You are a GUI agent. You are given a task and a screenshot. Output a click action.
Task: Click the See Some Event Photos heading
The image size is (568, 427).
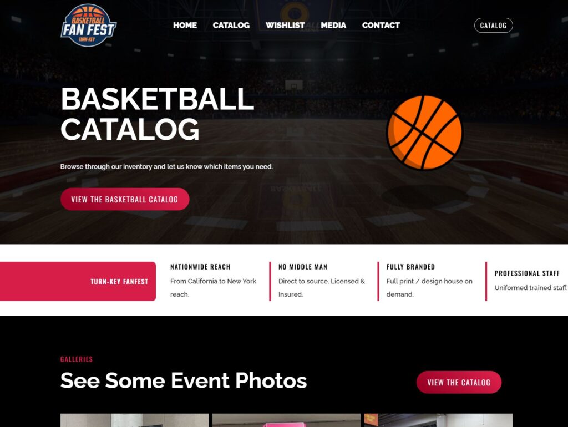(x=183, y=380)
